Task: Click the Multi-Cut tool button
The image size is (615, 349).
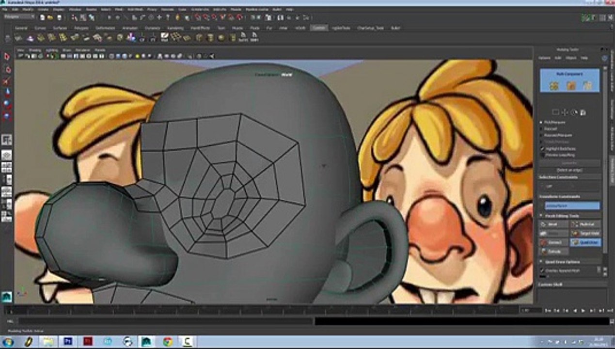Action: tap(586, 224)
